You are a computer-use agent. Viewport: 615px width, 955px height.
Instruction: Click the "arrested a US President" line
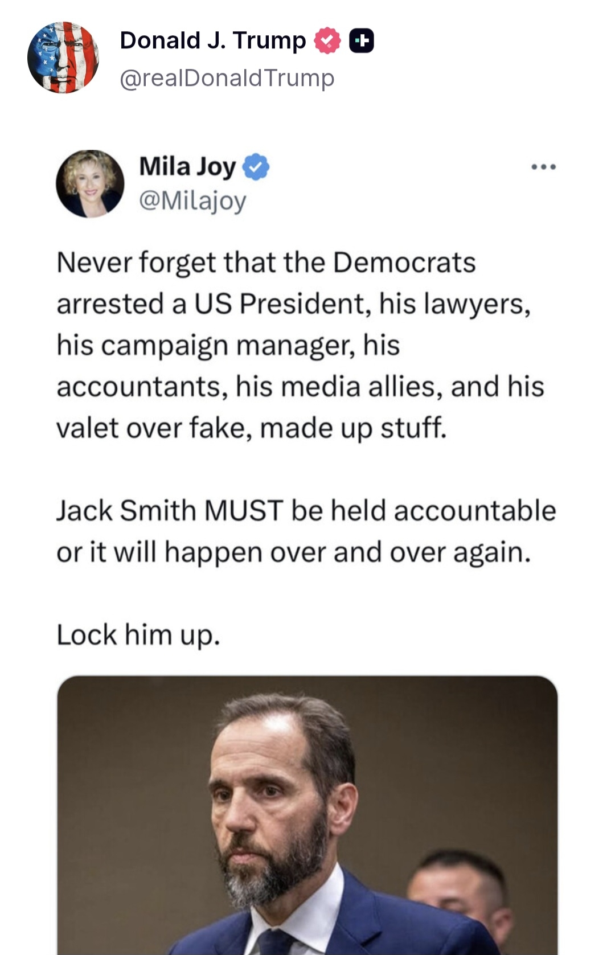293,304
